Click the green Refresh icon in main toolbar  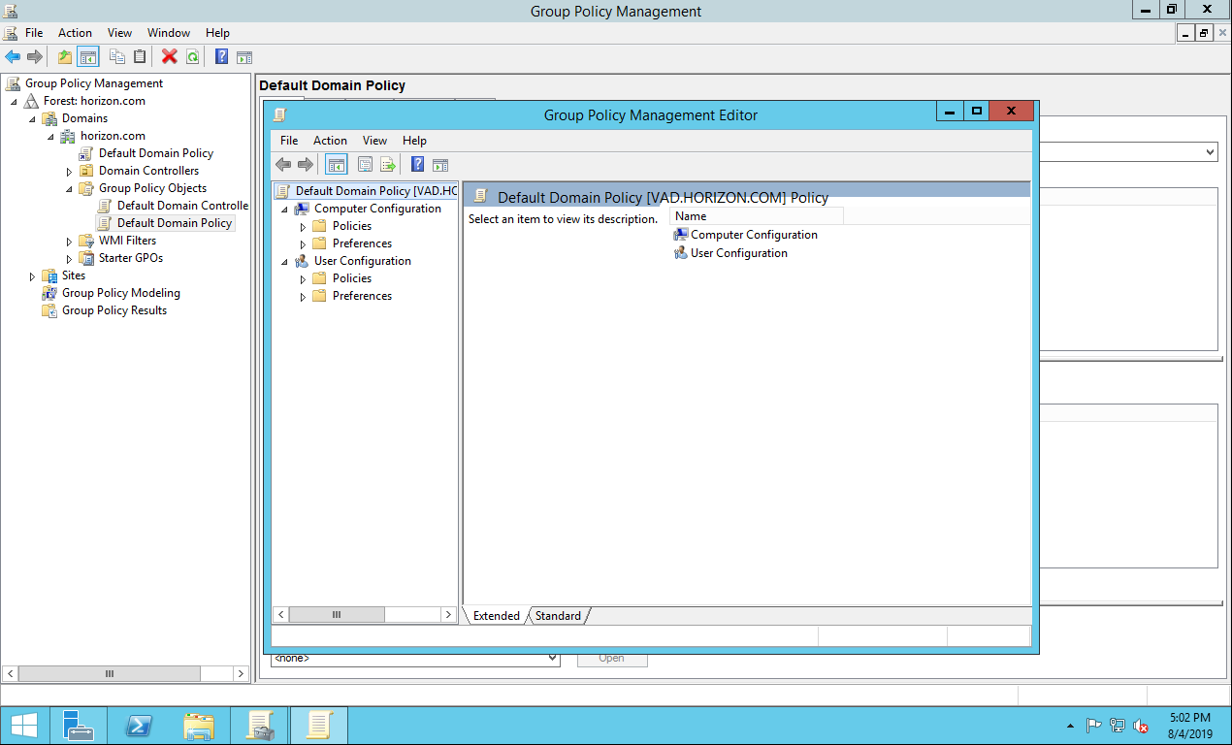[x=192, y=57]
